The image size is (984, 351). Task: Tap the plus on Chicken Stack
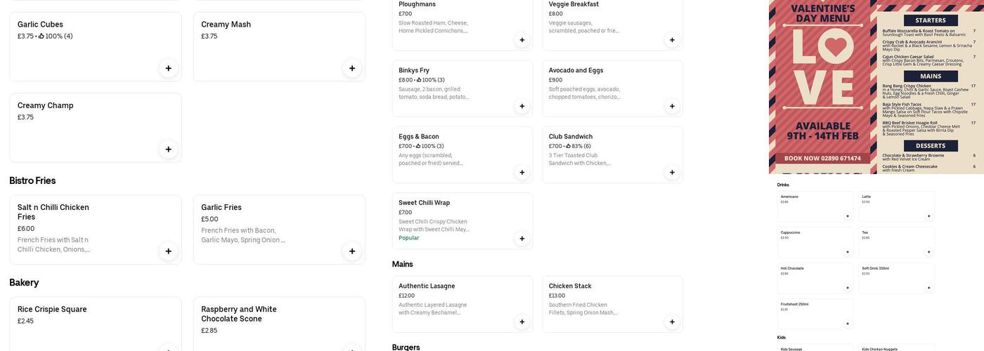(672, 322)
